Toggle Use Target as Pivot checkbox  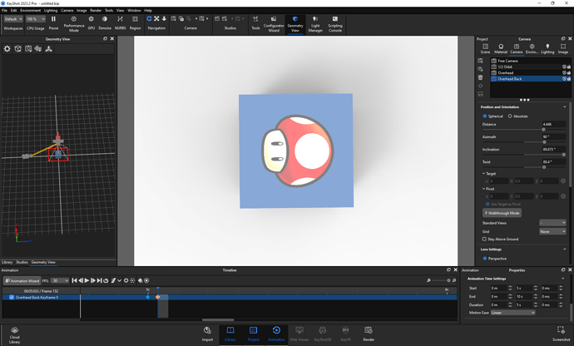tap(487, 204)
